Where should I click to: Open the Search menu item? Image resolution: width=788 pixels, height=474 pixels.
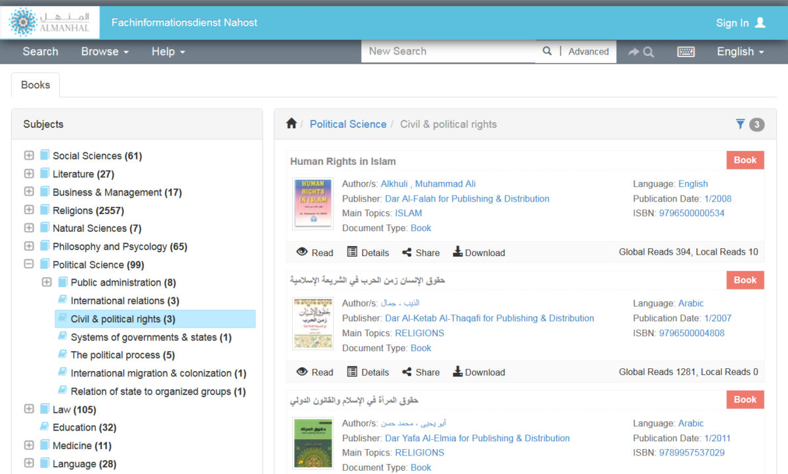click(40, 52)
